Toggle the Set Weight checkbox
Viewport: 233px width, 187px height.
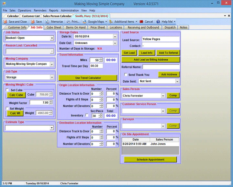tap(7, 108)
